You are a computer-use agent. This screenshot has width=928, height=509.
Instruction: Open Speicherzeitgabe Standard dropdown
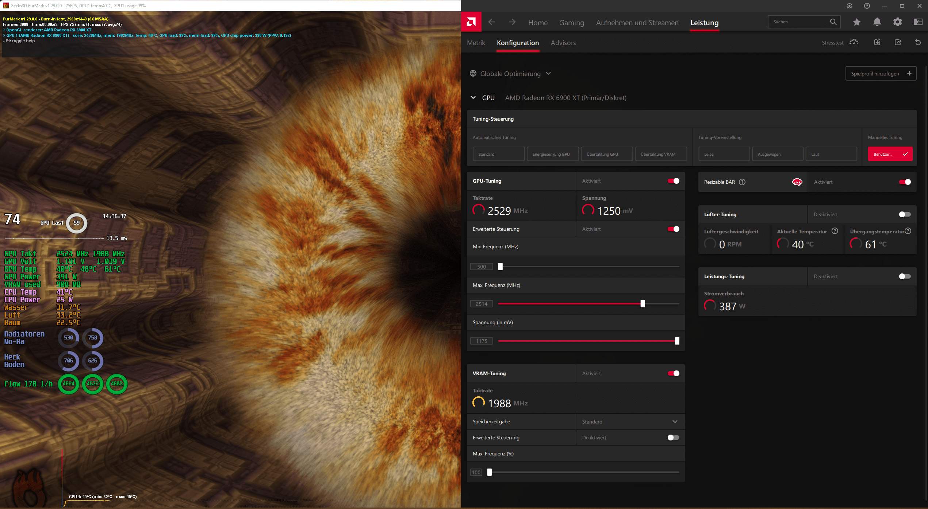[630, 421]
